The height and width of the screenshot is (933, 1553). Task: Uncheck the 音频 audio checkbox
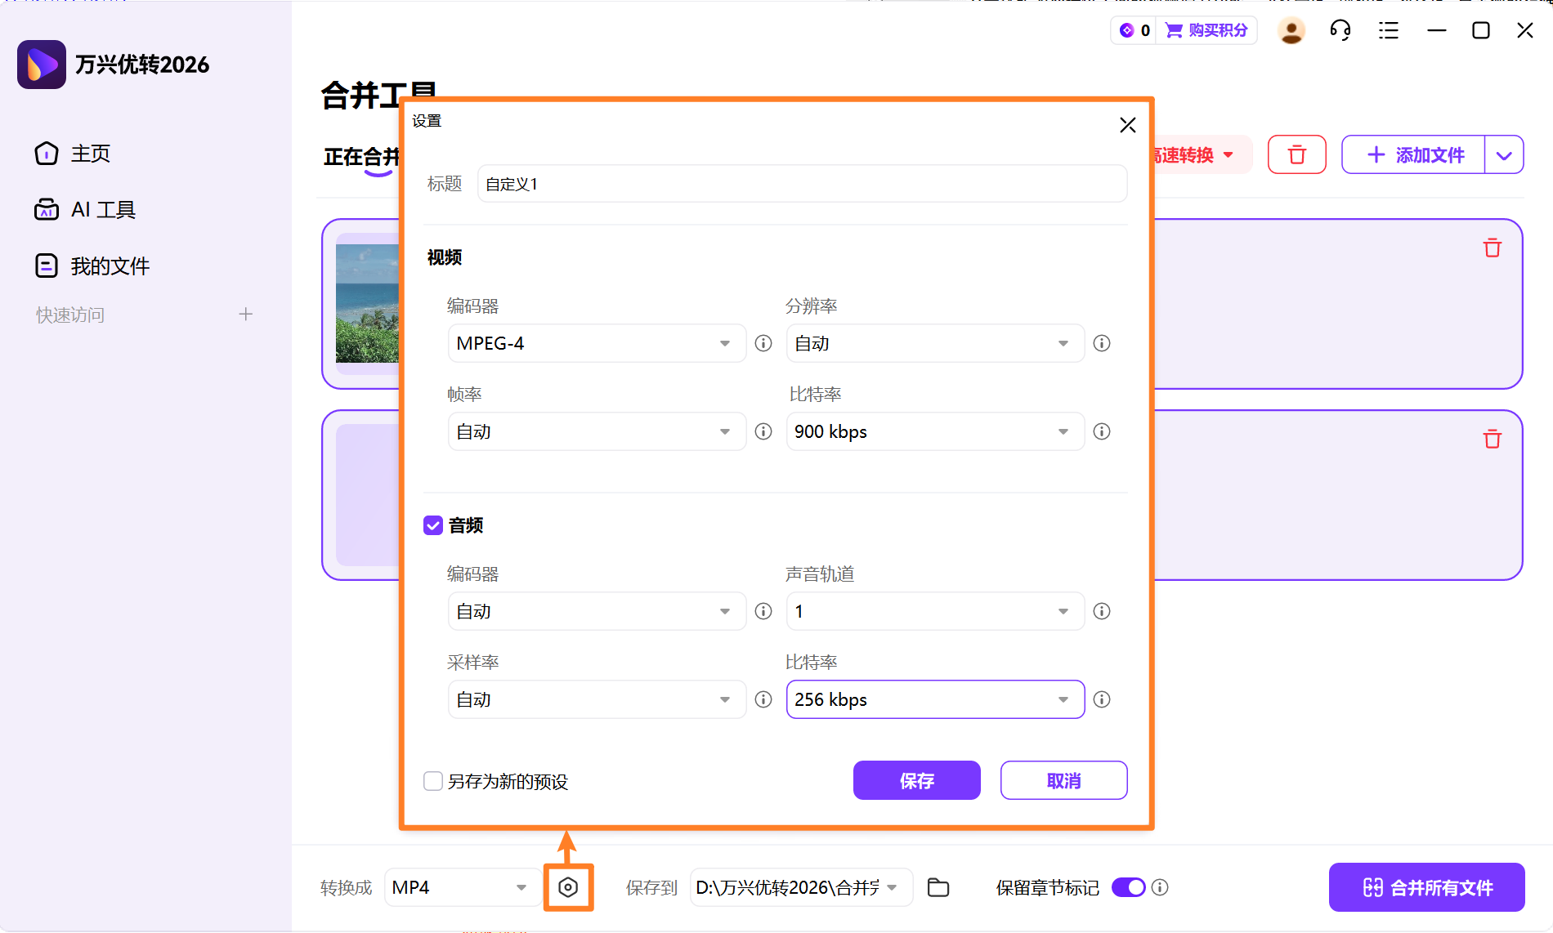click(x=432, y=525)
